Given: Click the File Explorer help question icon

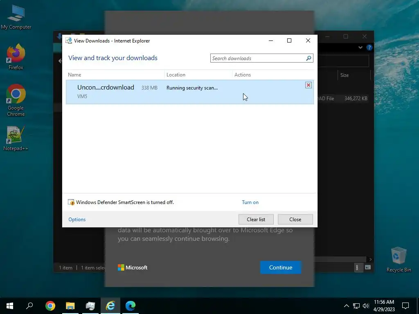Looking at the screenshot, I should coord(369,47).
